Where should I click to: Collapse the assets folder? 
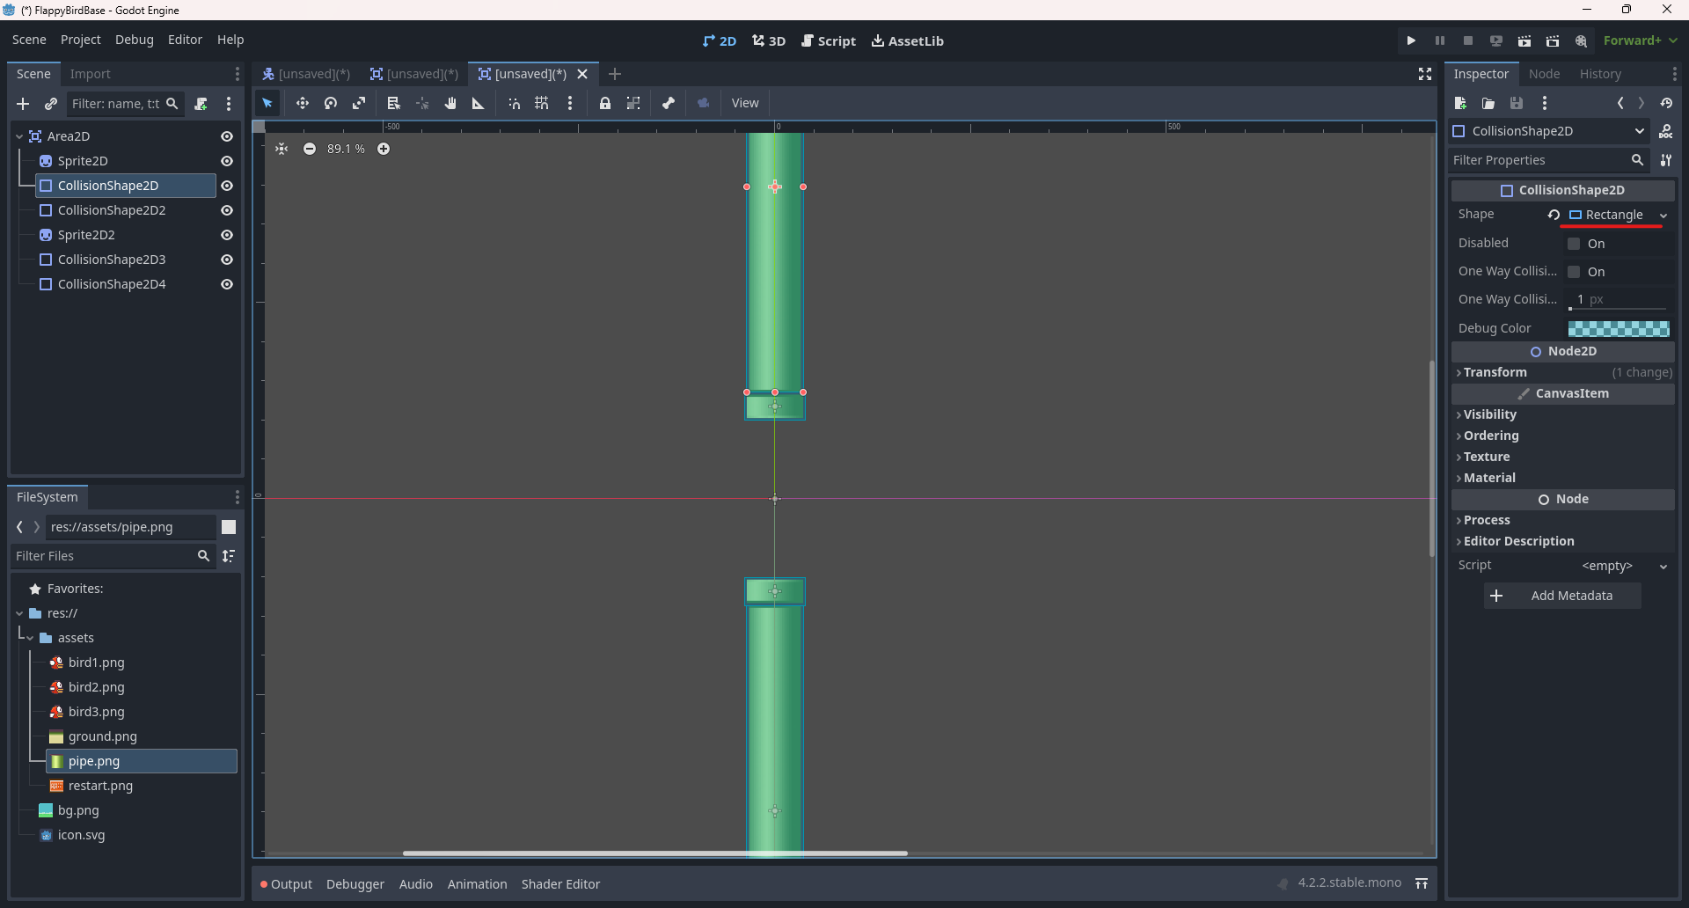point(30,638)
